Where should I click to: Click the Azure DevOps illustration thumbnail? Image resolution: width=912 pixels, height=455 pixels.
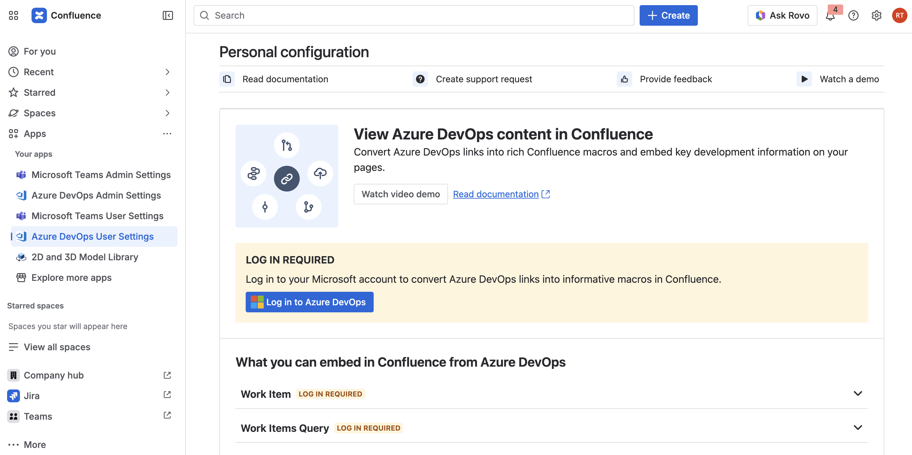point(287,176)
